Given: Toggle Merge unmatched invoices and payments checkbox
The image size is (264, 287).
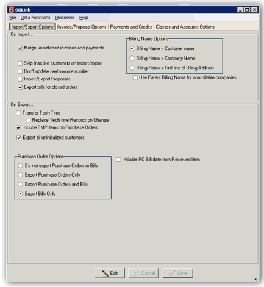Looking at the screenshot, I should 20,48.
